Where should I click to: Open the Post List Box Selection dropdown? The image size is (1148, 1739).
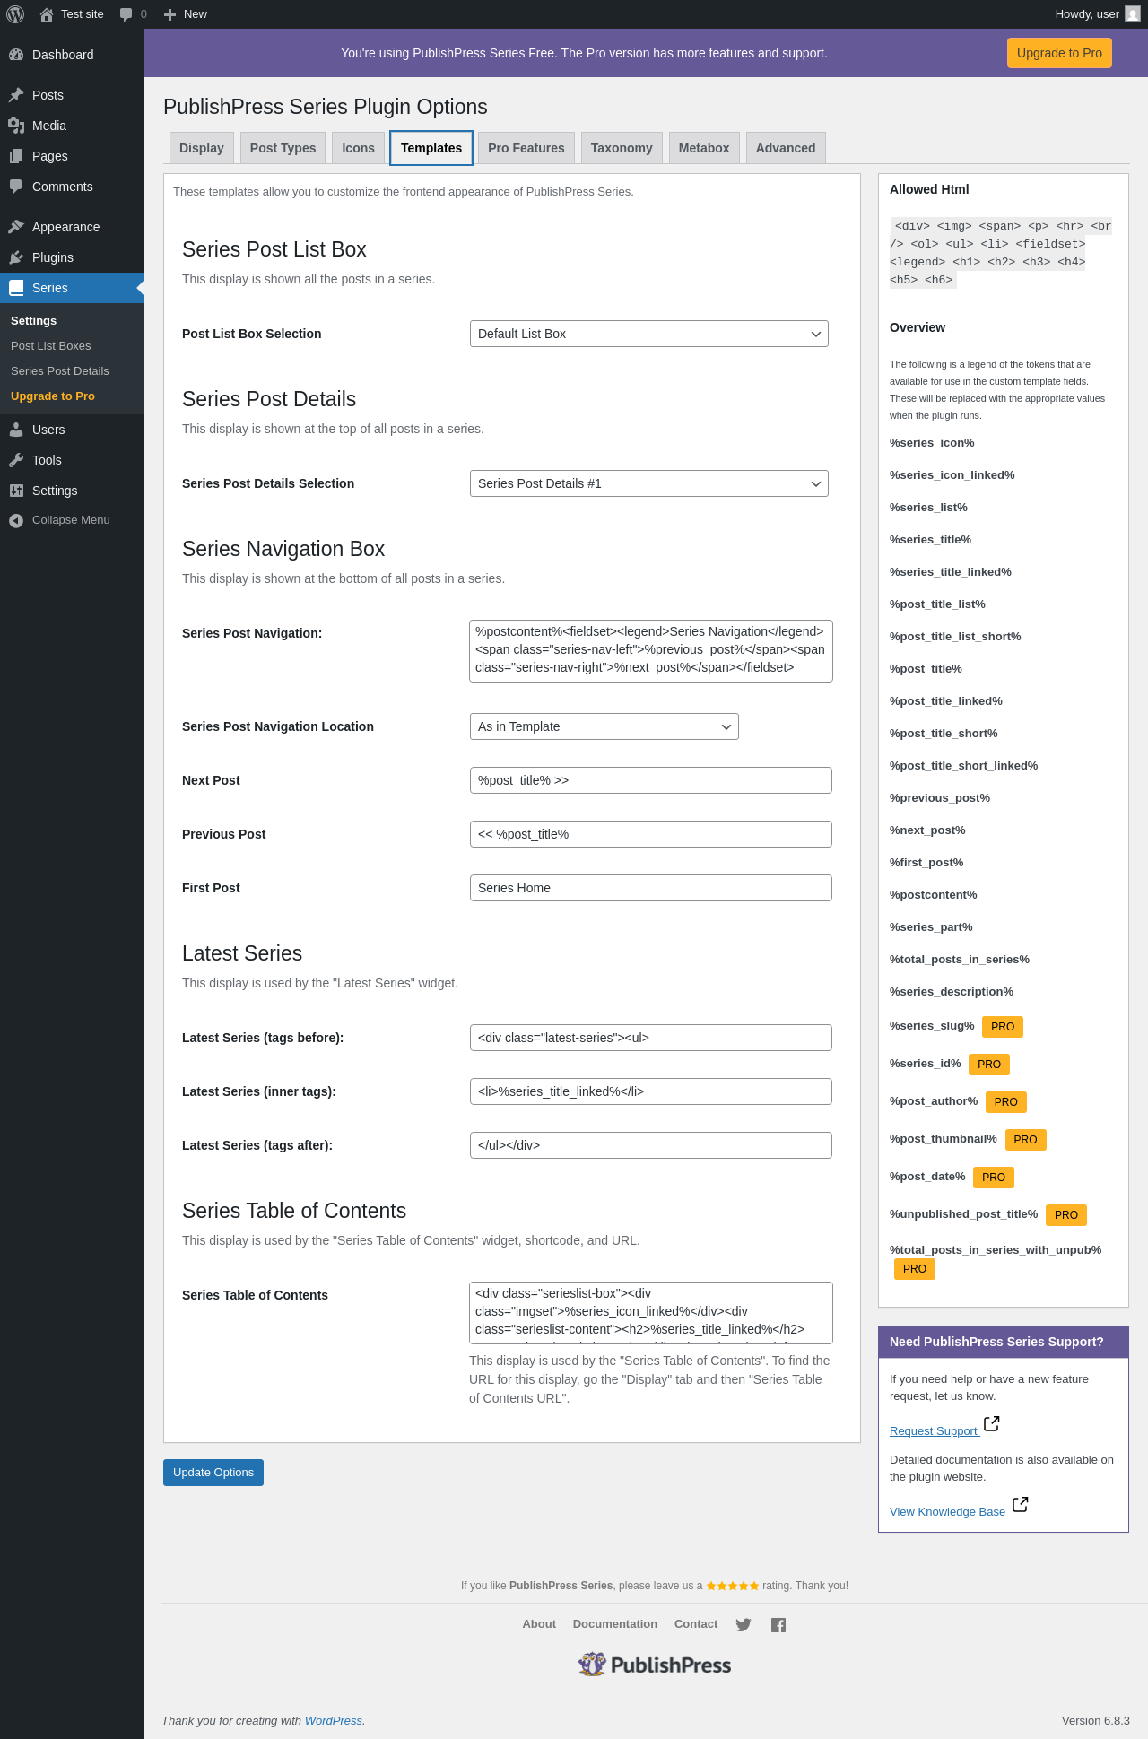pyautogui.click(x=649, y=334)
